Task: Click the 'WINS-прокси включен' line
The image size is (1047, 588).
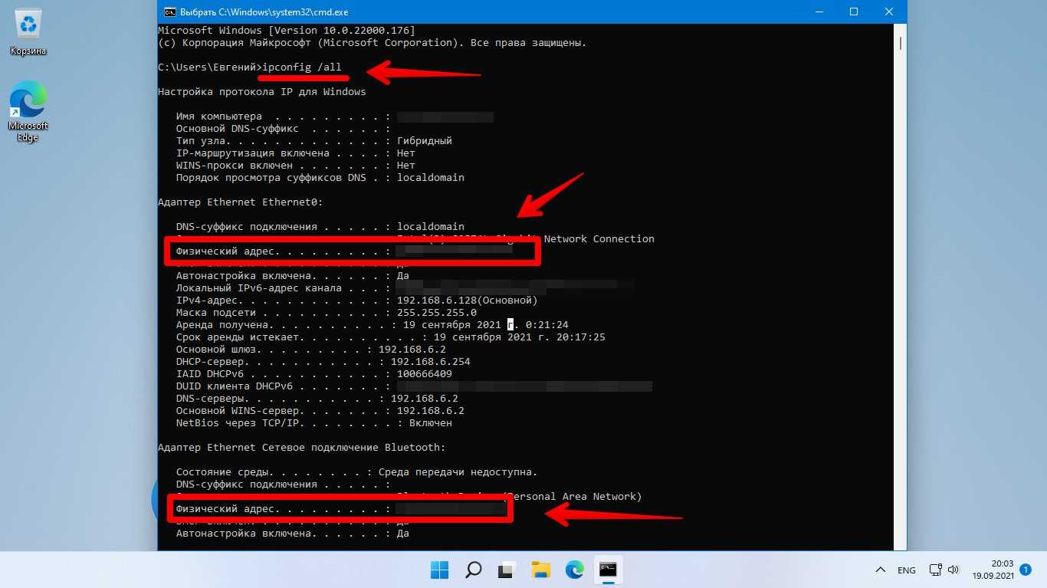Action: pos(295,166)
